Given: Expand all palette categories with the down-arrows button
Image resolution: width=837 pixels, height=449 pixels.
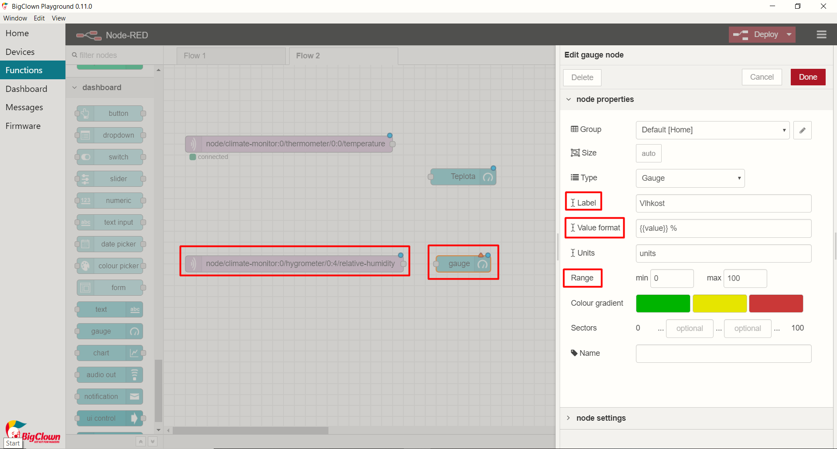Looking at the screenshot, I should (153, 442).
